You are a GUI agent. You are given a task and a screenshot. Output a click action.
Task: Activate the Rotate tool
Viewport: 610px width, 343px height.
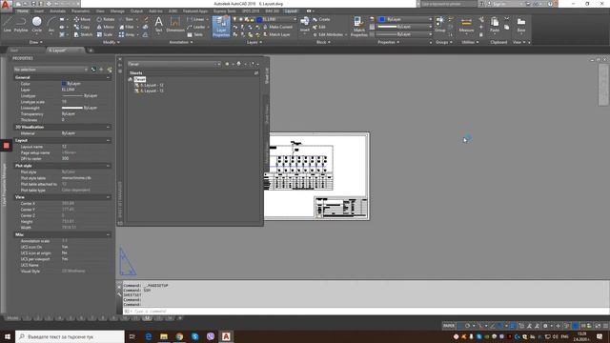[x=106, y=19]
